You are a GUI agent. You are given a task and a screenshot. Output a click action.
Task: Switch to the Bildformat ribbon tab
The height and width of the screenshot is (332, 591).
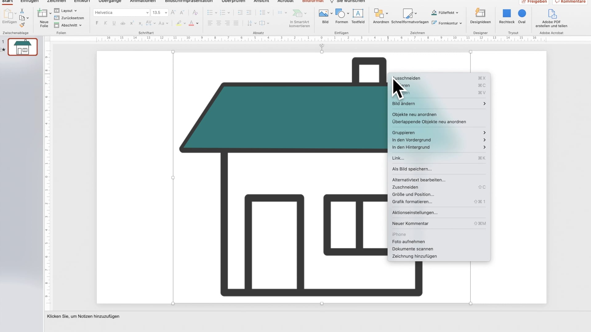tap(312, 1)
